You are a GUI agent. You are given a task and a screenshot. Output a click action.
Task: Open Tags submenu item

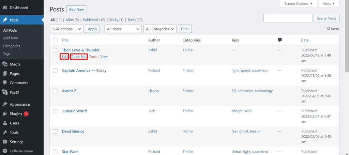click(x=7, y=53)
